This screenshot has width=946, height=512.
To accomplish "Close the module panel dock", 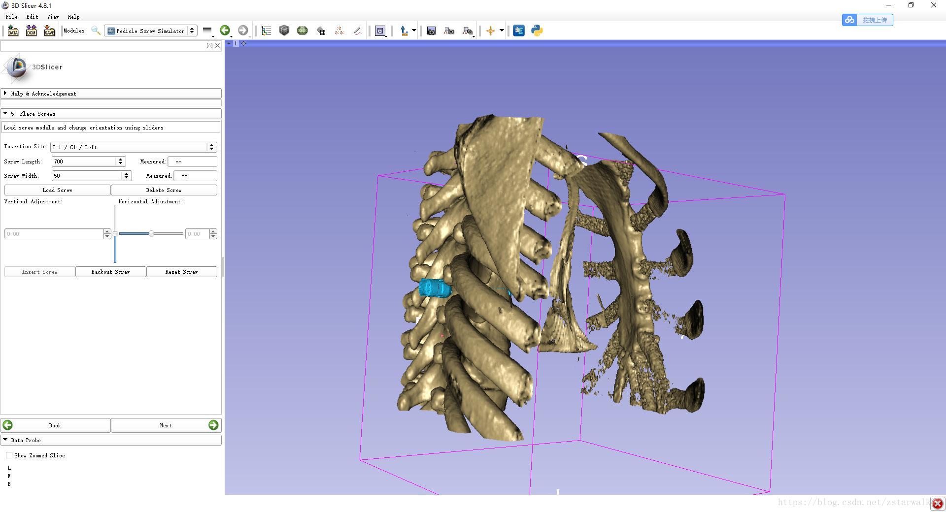I will click(217, 45).
